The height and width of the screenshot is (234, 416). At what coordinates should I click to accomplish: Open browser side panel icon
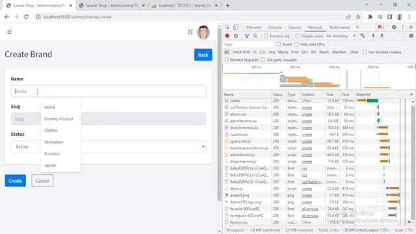[x=390, y=17]
